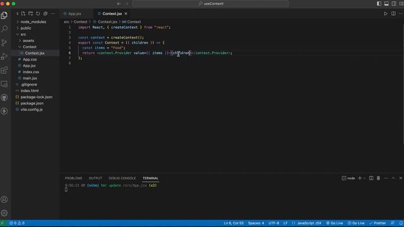This screenshot has width=404, height=227.
Task: Change file encoding UTF-8
Action: tap(273, 223)
